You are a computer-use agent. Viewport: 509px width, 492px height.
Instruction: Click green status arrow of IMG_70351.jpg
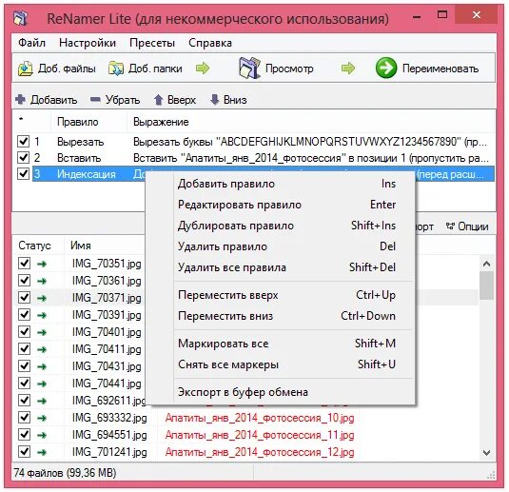coord(42,264)
